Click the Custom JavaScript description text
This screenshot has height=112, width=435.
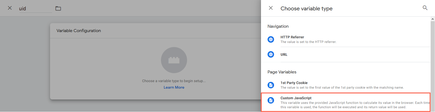[x=355, y=105]
